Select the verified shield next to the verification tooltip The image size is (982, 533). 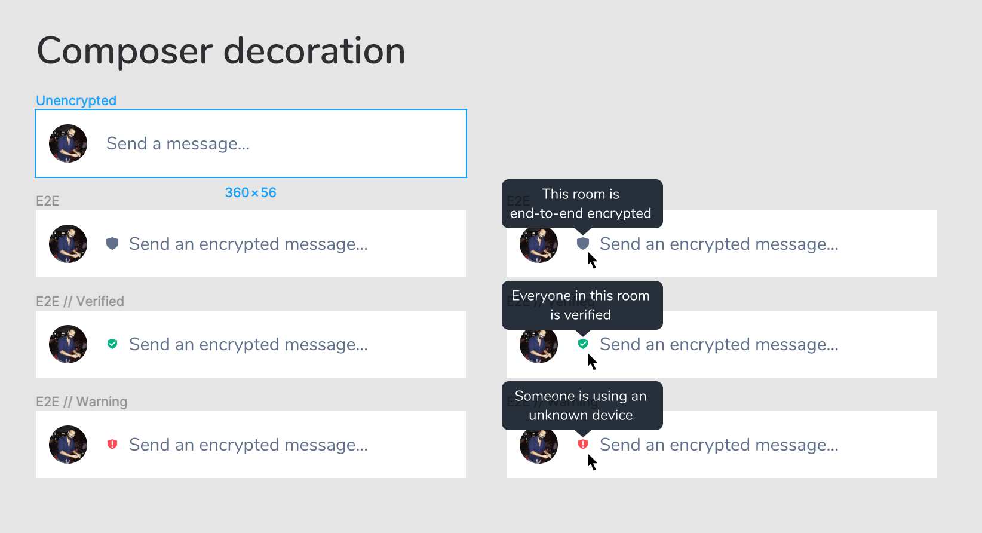pyautogui.click(x=583, y=344)
